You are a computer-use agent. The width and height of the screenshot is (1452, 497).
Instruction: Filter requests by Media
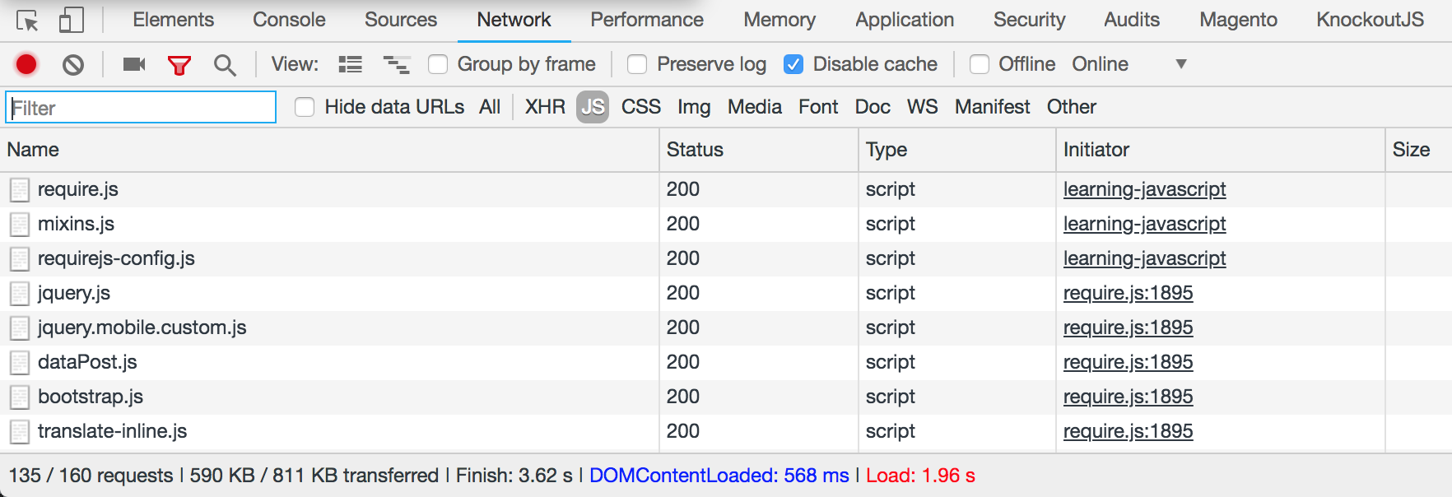tap(755, 107)
